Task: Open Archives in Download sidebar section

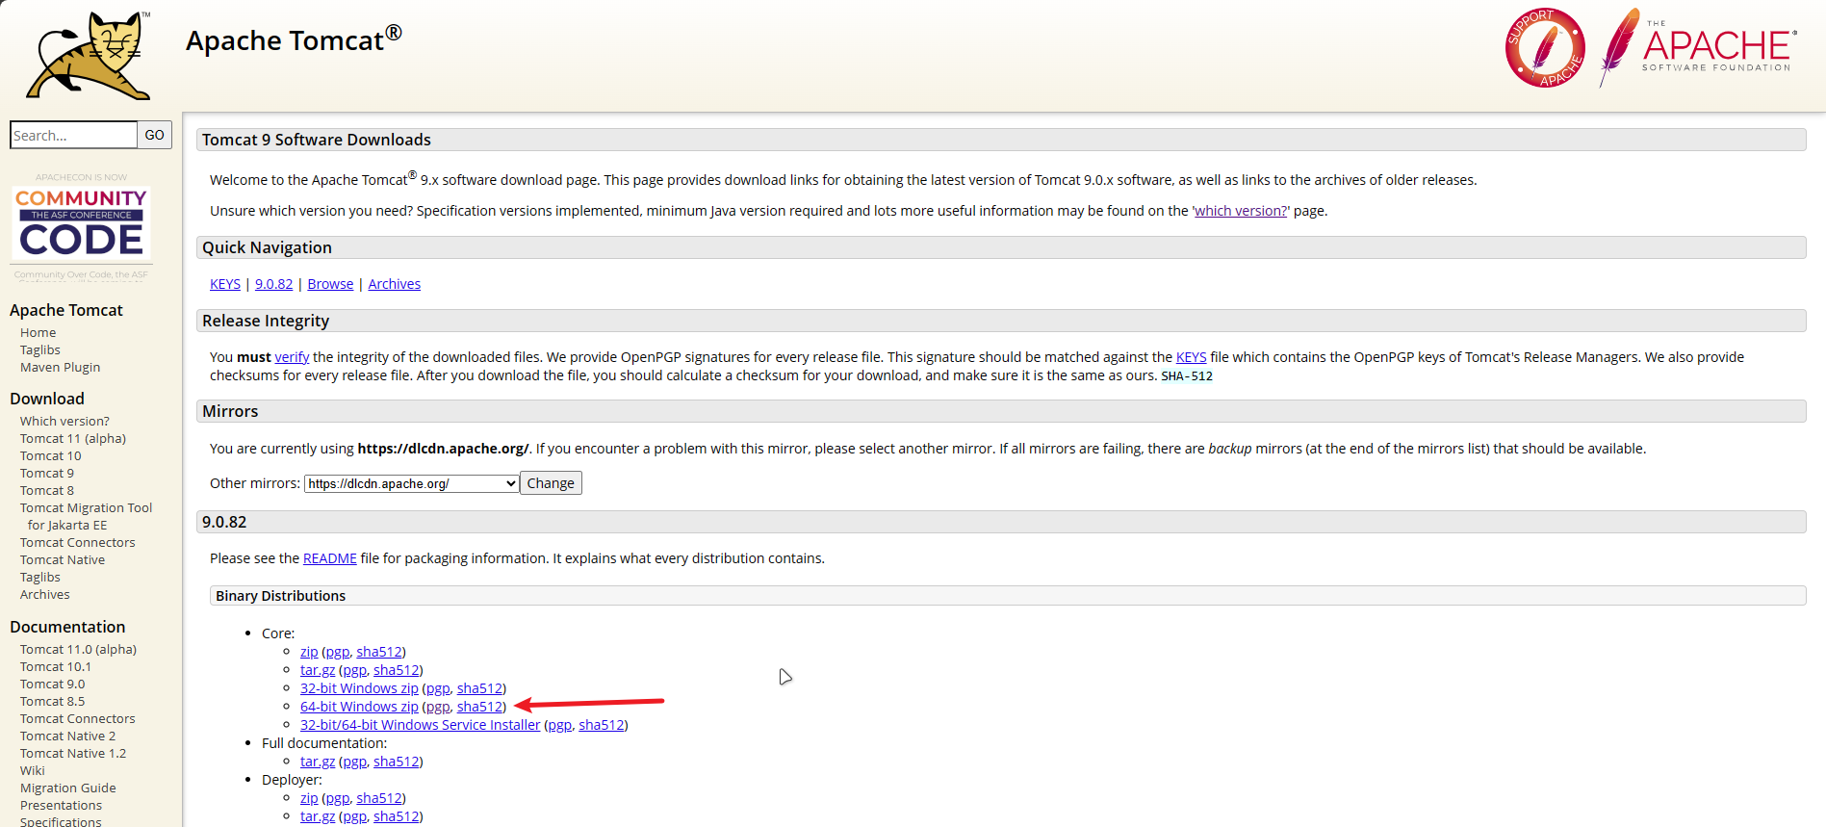Action: click(44, 595)
